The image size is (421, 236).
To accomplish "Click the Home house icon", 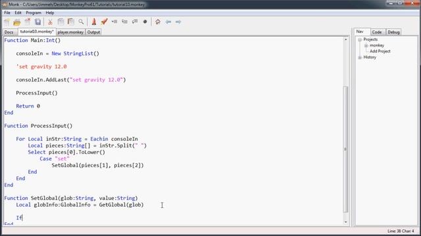I will tap(158, 22).
